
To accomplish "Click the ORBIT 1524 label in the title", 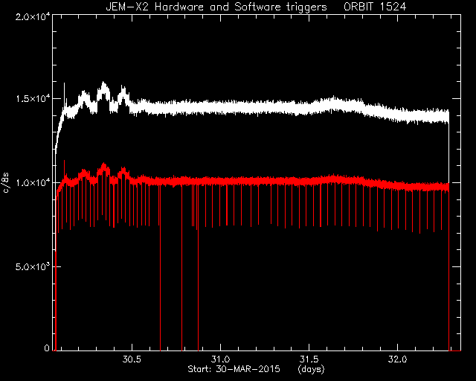I will click(x=375, y=7).
